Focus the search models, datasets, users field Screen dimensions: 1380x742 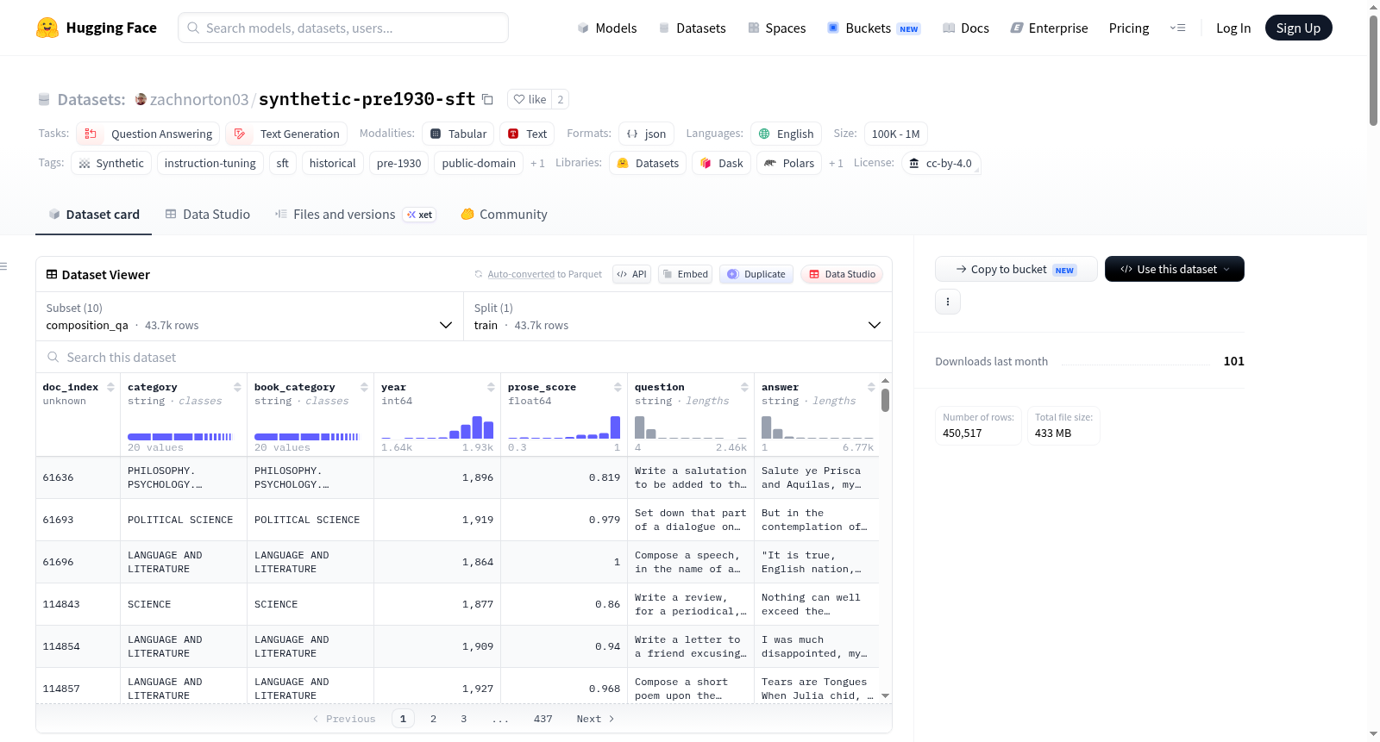[343, 28]
